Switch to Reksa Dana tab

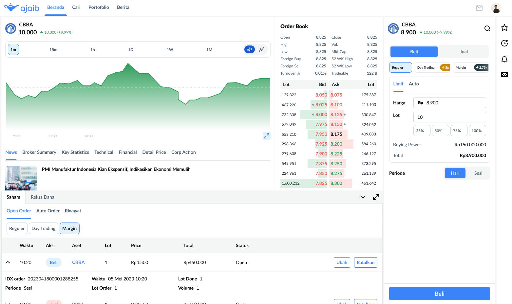click(43, 197)
